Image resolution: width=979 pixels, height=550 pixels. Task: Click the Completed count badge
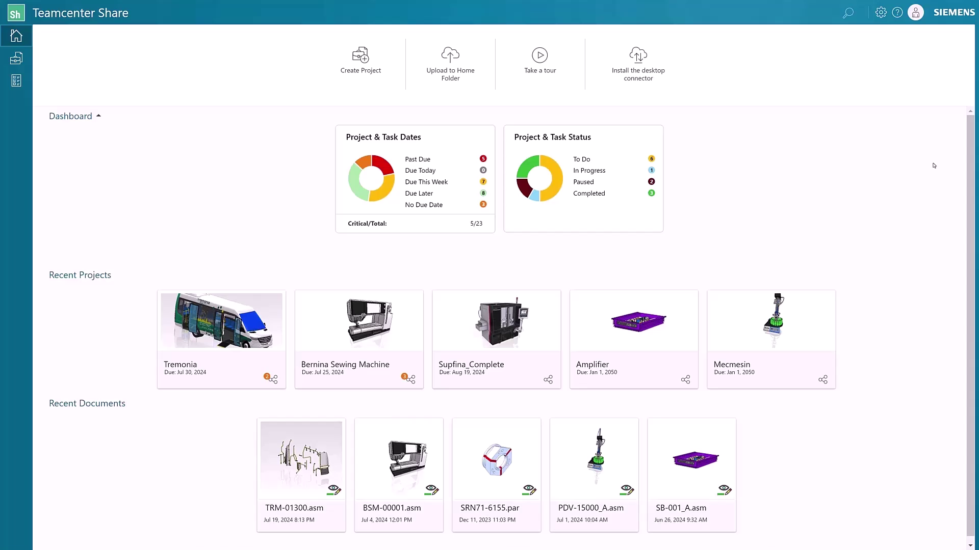(652, 193)
